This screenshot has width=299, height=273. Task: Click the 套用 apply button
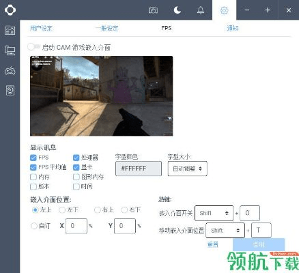click(x=259, y=244)
